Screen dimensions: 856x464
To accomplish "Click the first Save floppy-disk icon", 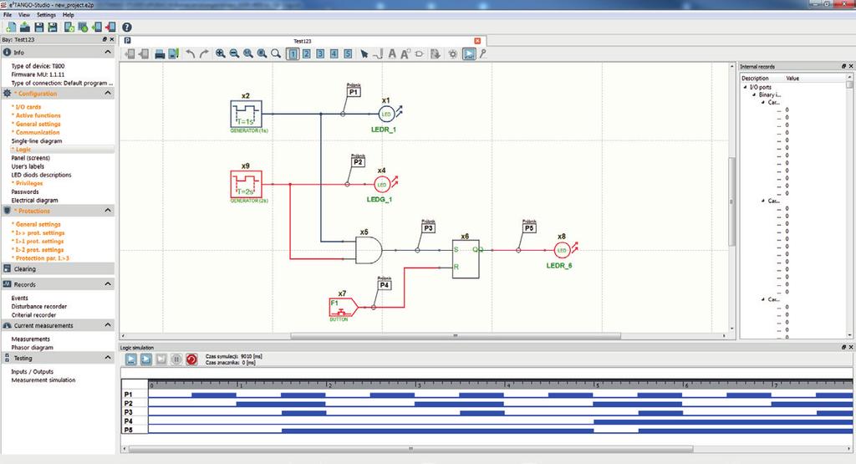I will click(x=39, y=27).
